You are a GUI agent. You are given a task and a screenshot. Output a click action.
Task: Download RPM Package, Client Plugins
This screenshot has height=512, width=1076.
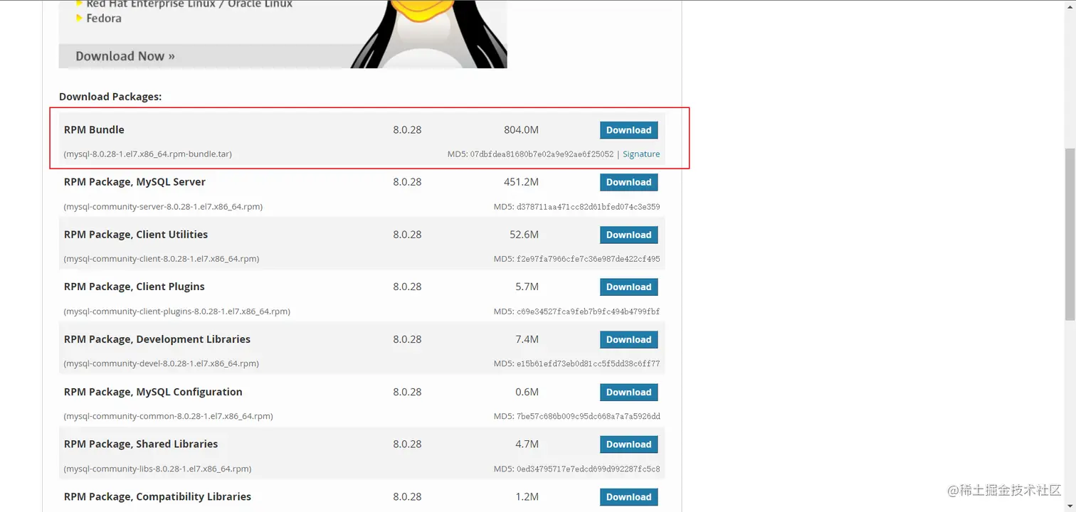click(x=628, y=287)
